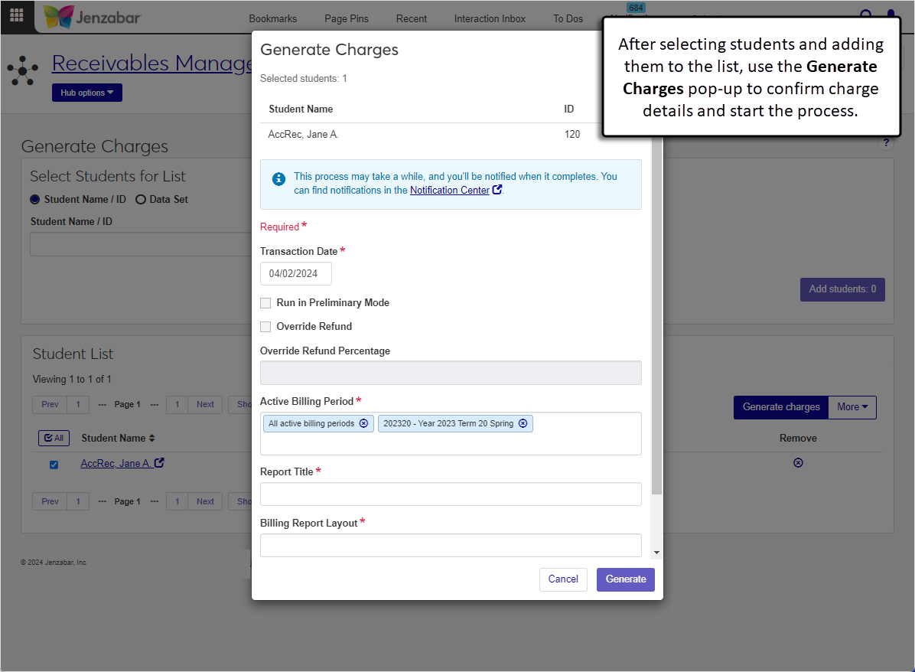
Task: Click the Receivables hub network icon
Action: [23, 70]
